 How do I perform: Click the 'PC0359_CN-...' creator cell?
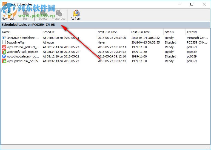[x=197, y=42]
